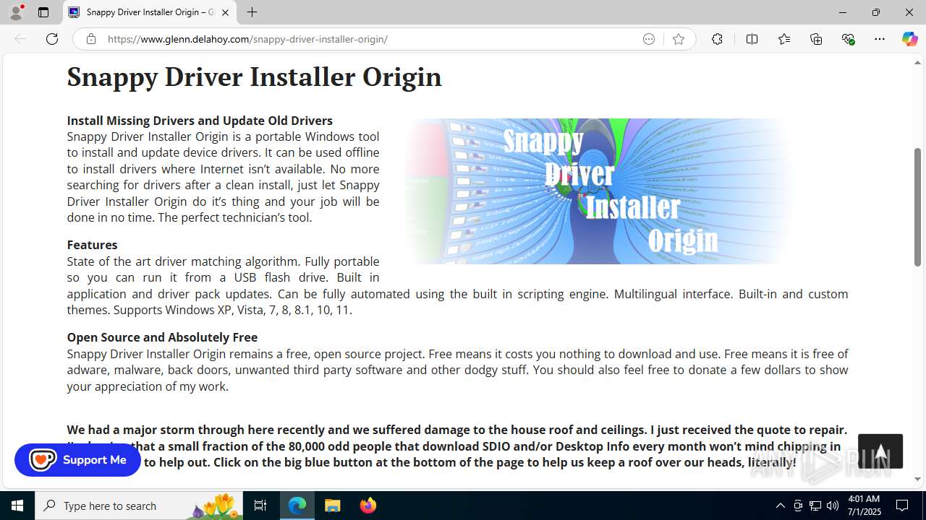Image resolution: width=926 pixels, height=520 pixels.
Task: Open Task View on the taskbar
Action: point(260,506)
